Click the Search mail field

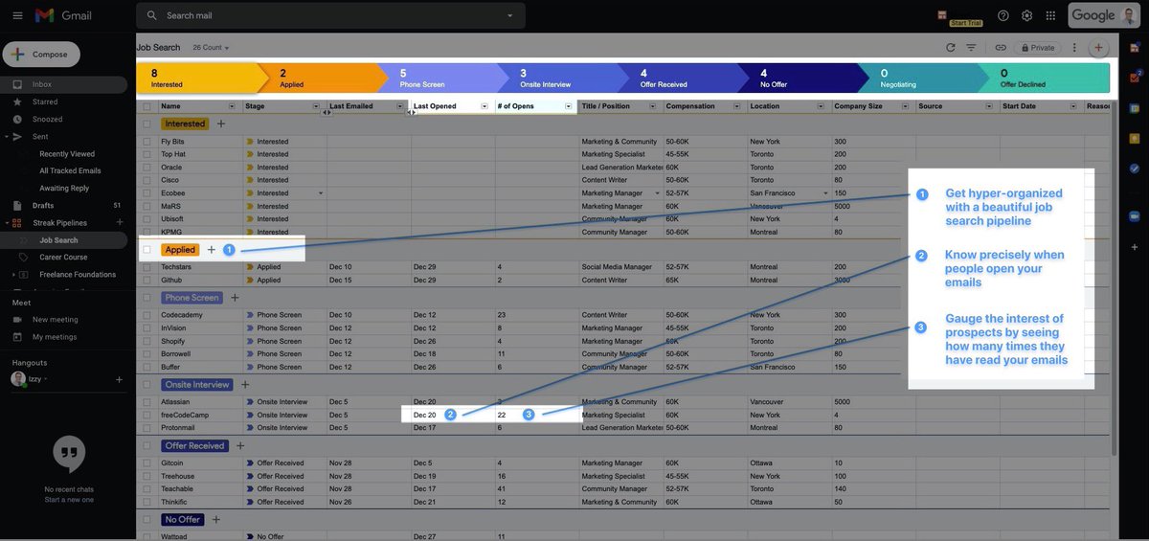[x=330, y=15]
